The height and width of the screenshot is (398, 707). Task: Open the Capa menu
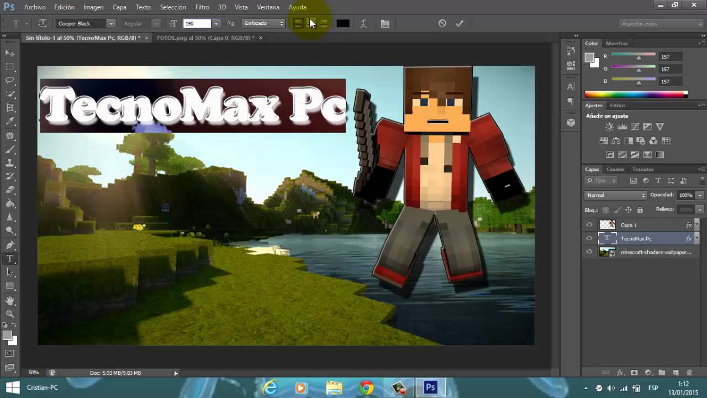click(119, 7)
